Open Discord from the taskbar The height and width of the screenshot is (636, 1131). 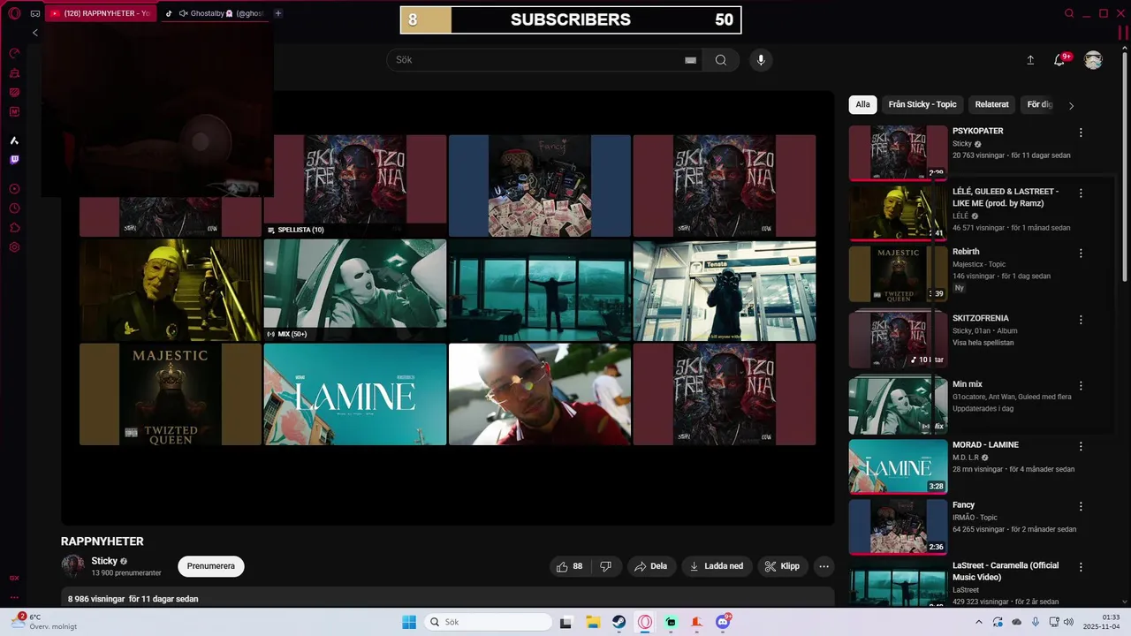coord(724,622)
